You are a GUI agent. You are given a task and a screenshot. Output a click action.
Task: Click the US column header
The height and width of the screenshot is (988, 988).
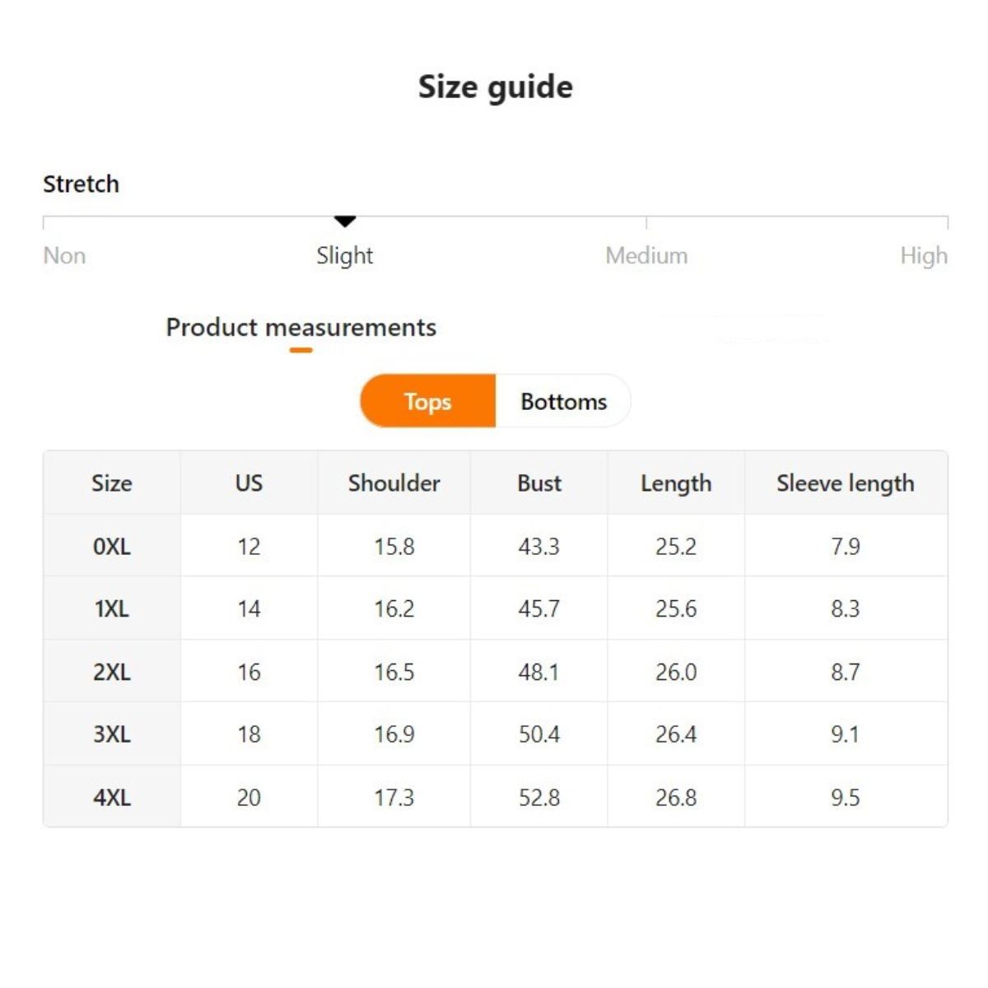(x=249, y=483)
